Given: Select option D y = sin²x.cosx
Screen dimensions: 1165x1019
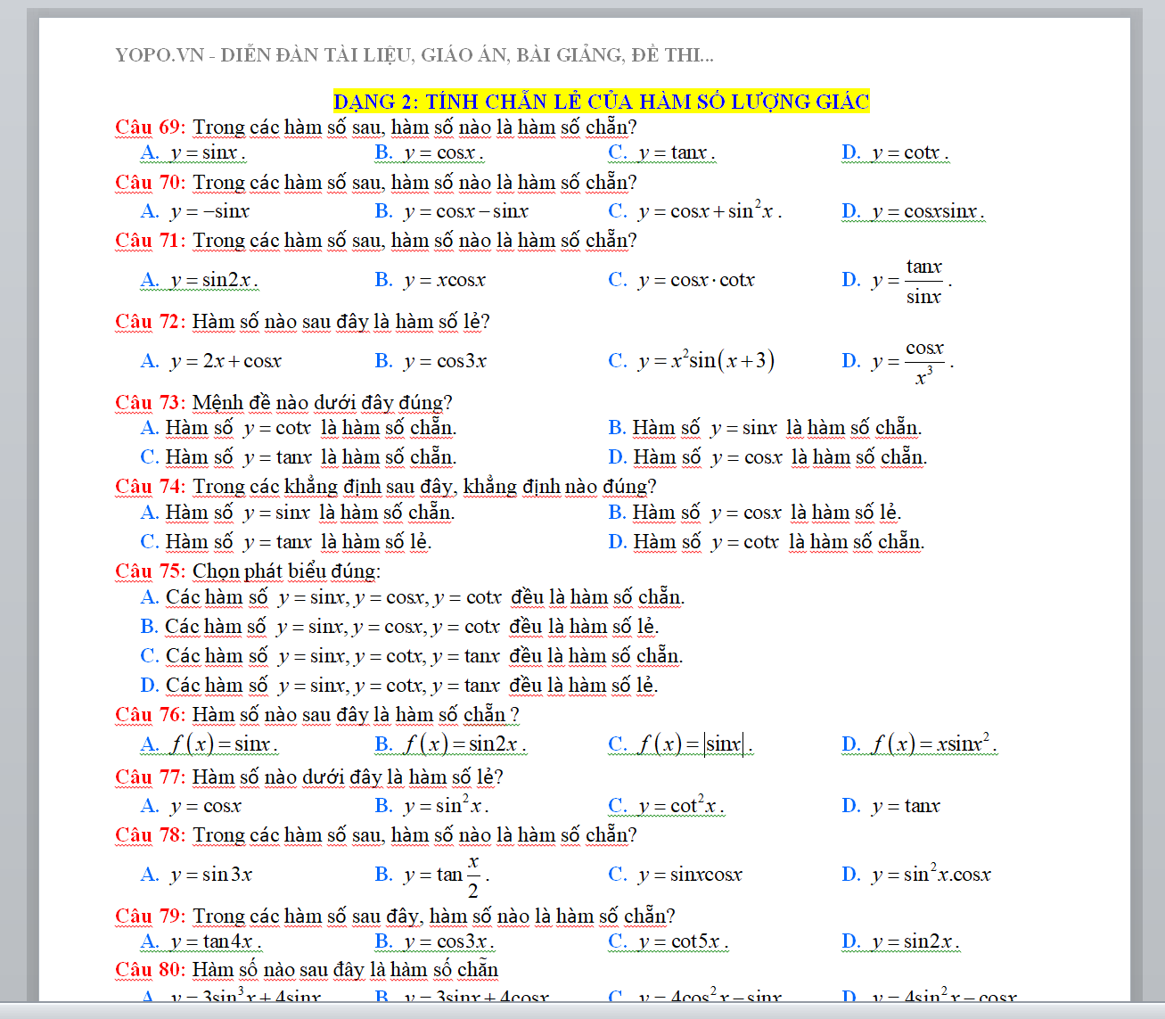Looking at the screenshot, I should point(916,875).
